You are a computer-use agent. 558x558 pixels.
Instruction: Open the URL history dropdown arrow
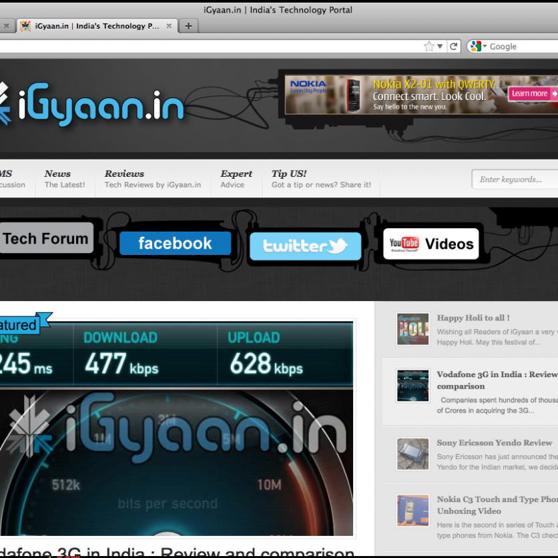pos(439,47)
